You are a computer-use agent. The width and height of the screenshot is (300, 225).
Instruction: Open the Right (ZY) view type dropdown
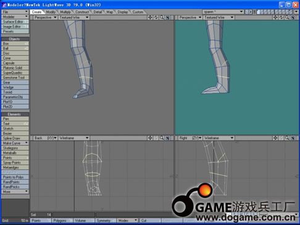coord(190,138)
